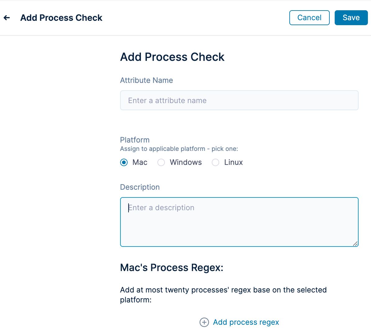Click the 'Windows' option label text
The height and width of the screenshot is (335, 371).
[x=186, y=162]
